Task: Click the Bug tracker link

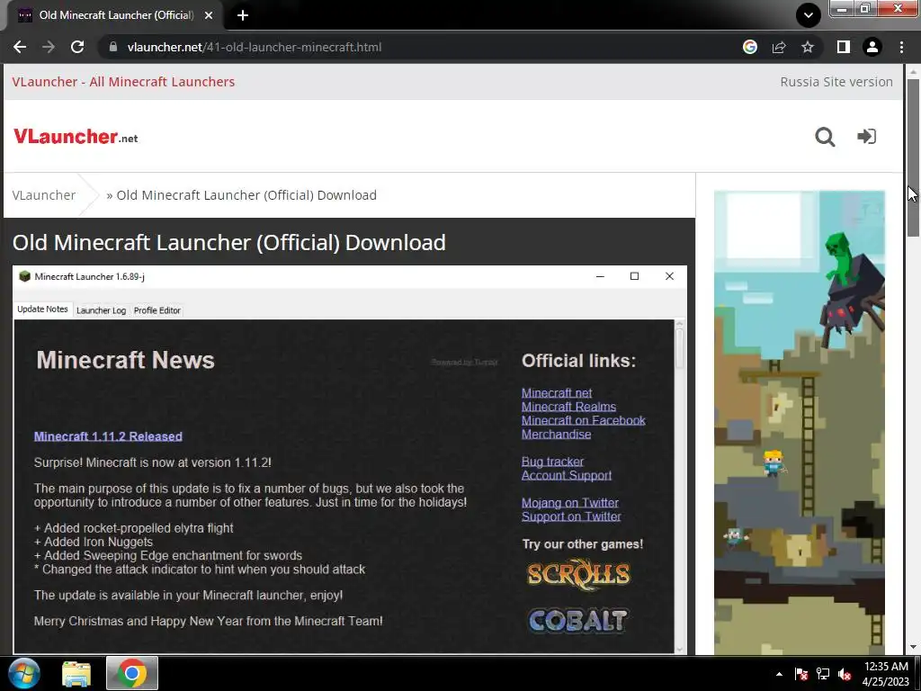Action: click(552, 462)
